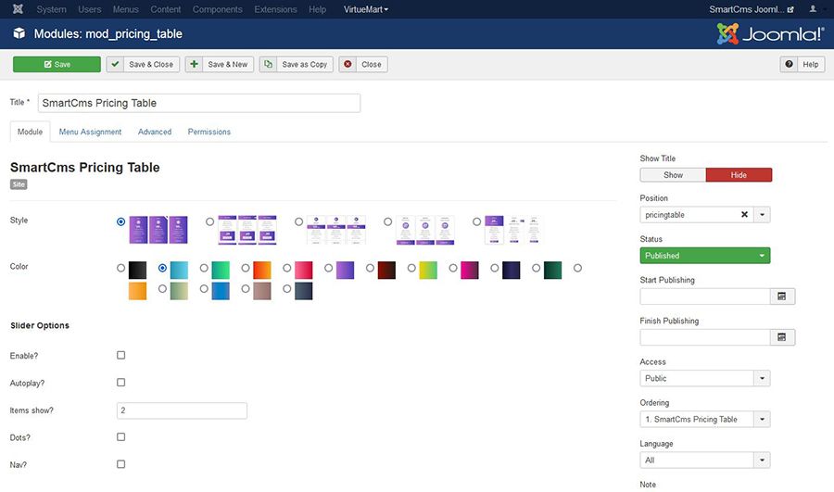834x492 pixels.
Task: Switch to the Advanced tab
Action: 155,132
